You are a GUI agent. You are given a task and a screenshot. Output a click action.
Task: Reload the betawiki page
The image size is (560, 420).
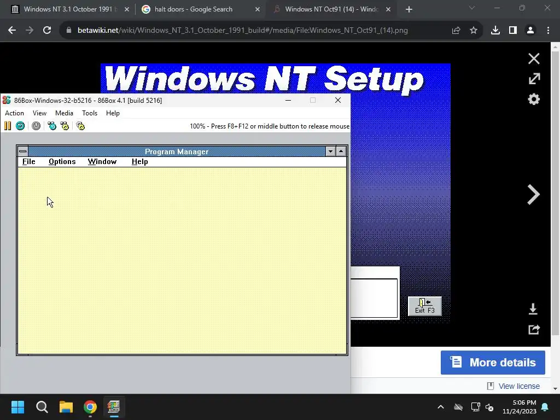point(47,31)
